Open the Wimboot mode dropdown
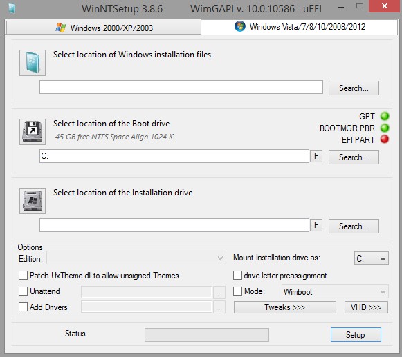Viewport: 402px width, 357px height. (x=335, y=291)
